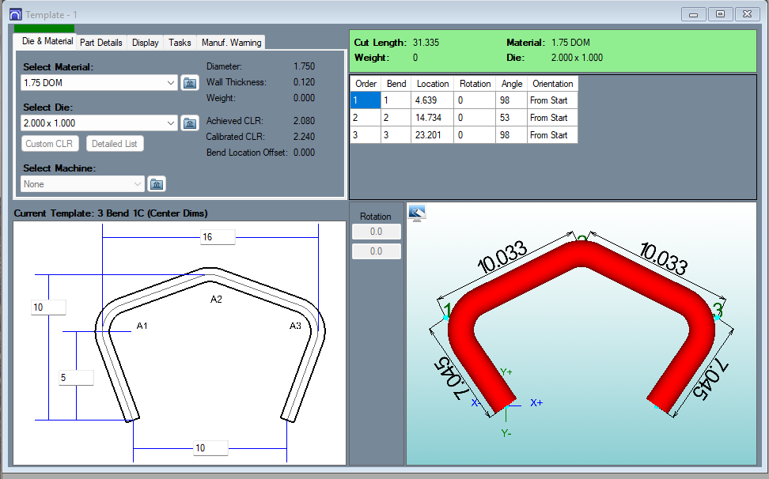Expand the Select Die dropdown
769x479 pixels.
click(170, 123)
